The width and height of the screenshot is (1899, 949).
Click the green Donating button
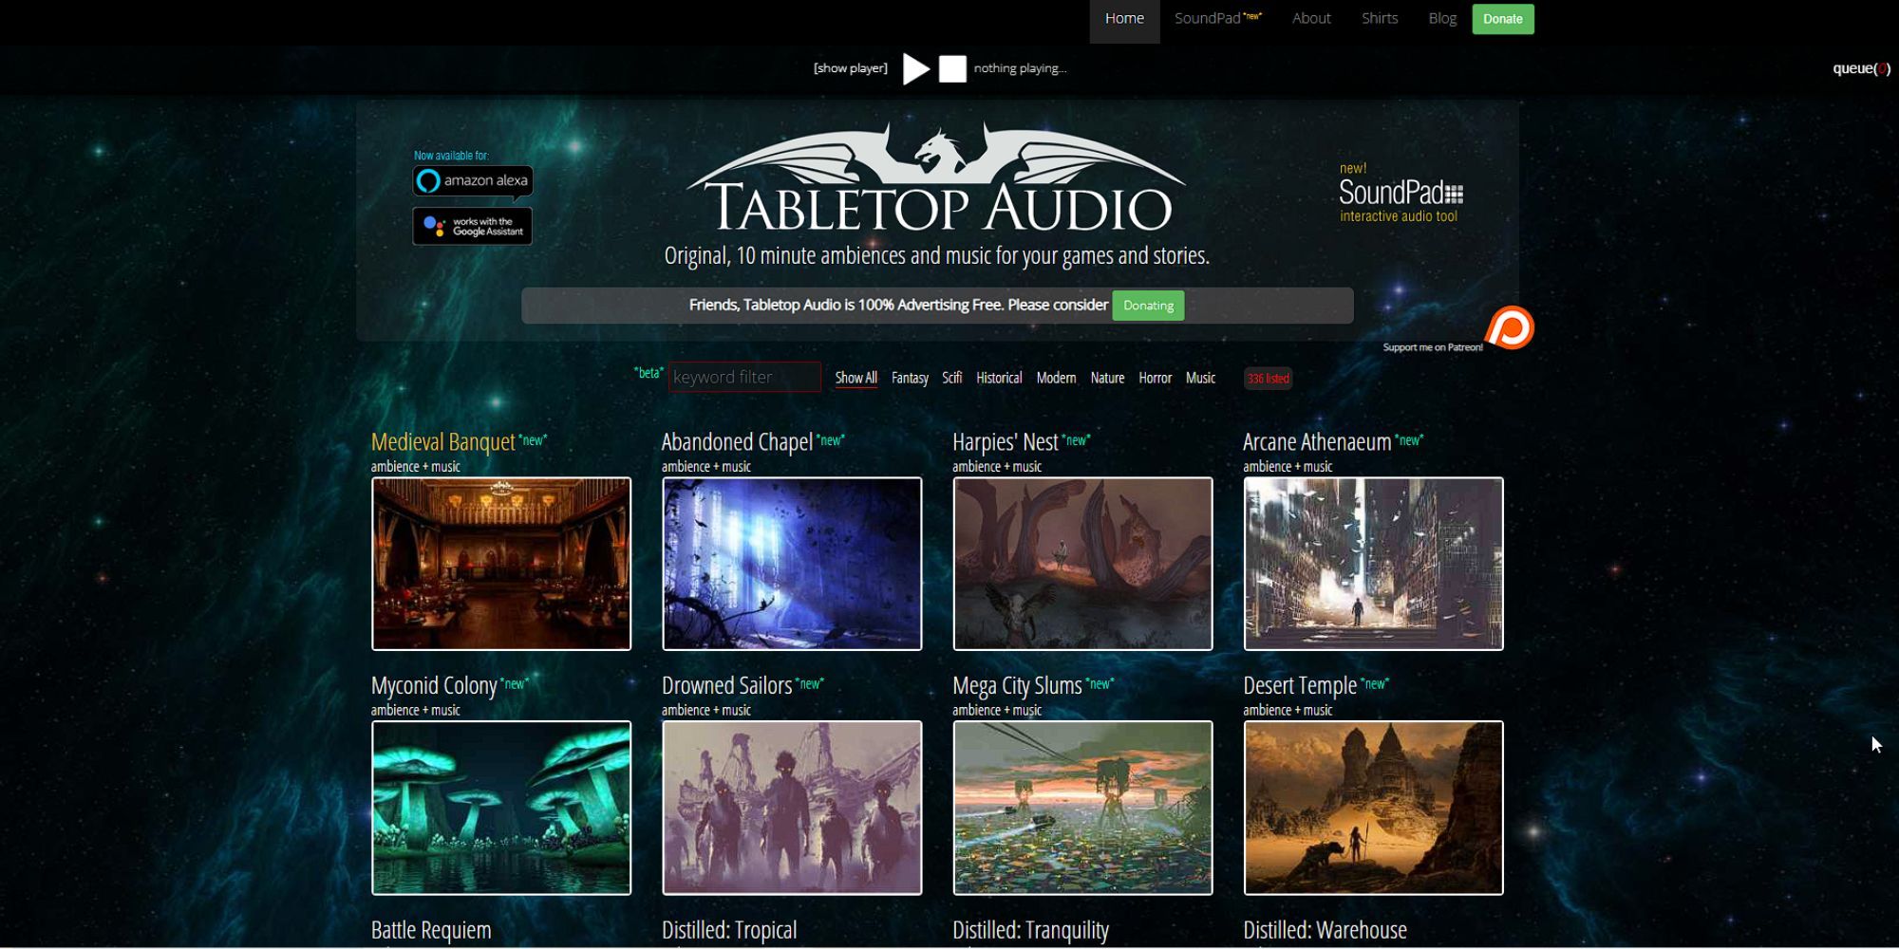click(x=1148, y=306)
